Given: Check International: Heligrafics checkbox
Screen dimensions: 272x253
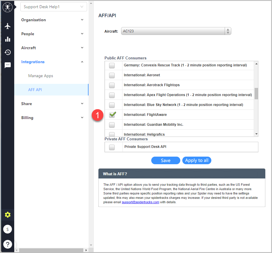Looking at the screenshot, I should tap(112, 134).
